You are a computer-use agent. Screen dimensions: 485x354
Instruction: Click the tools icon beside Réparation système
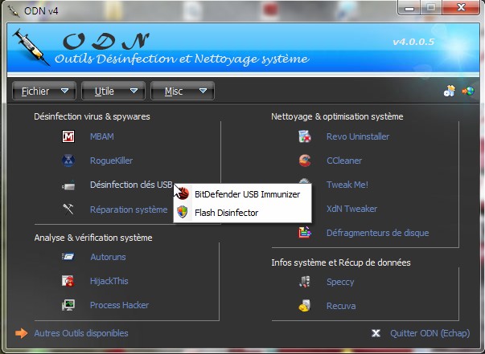(x=68, y=210)
